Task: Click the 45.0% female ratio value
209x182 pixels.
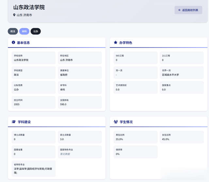Action: click(x=166, y=139)
